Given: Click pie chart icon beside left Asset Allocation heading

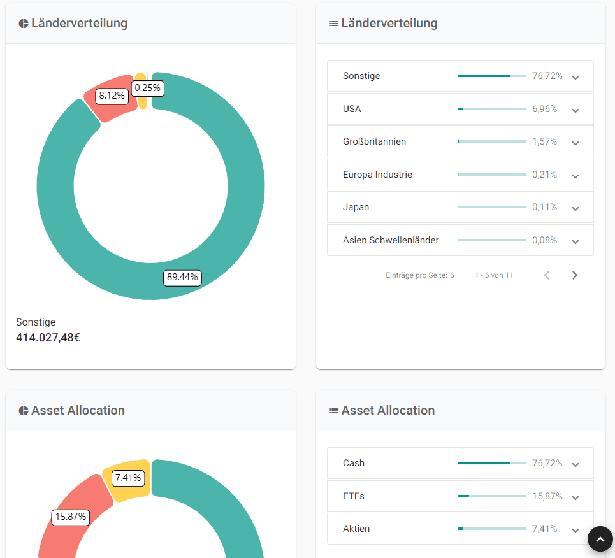Looking at the screenshot, I should pyautogui.click(x=24, y=411).
